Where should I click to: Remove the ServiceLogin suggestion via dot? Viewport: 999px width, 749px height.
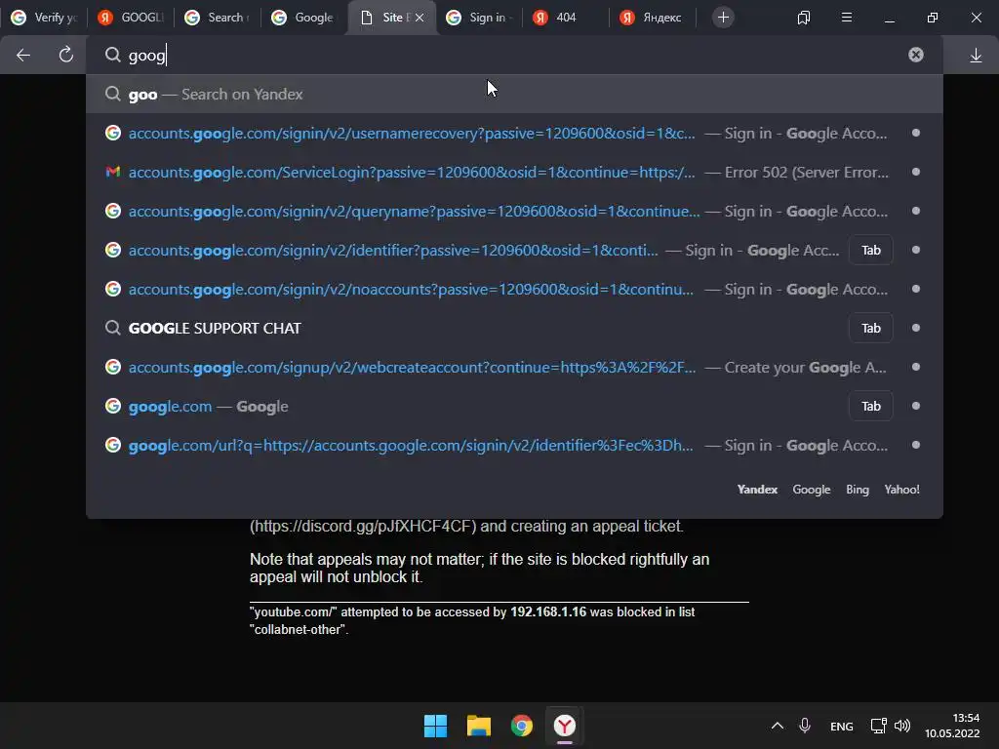point(915,172)
